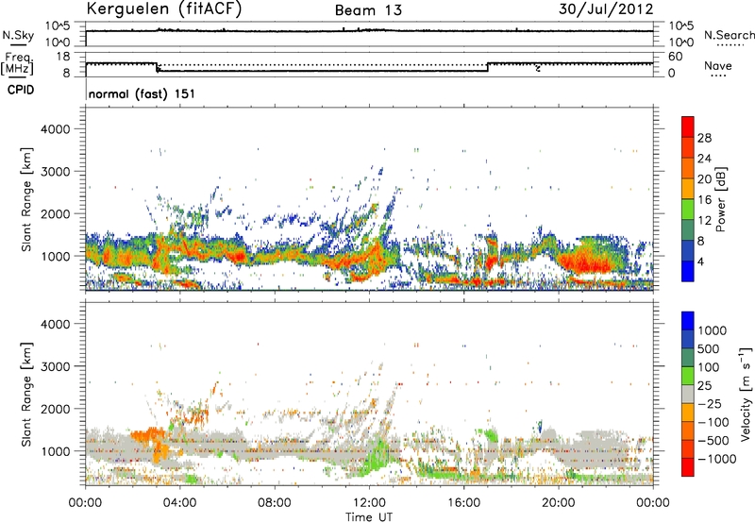755x523 pixels.
Task: Click the "12:00" time axis label
Action: pyautogui.click(x=369, y=503)
